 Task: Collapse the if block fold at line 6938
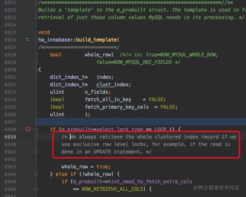36,129
